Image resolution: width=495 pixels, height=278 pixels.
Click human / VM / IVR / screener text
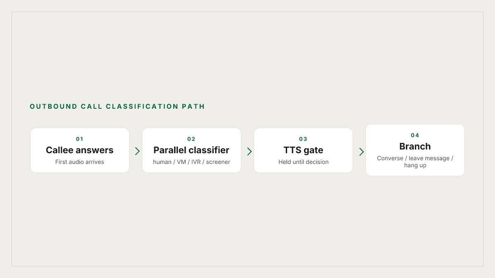(191, 162)
